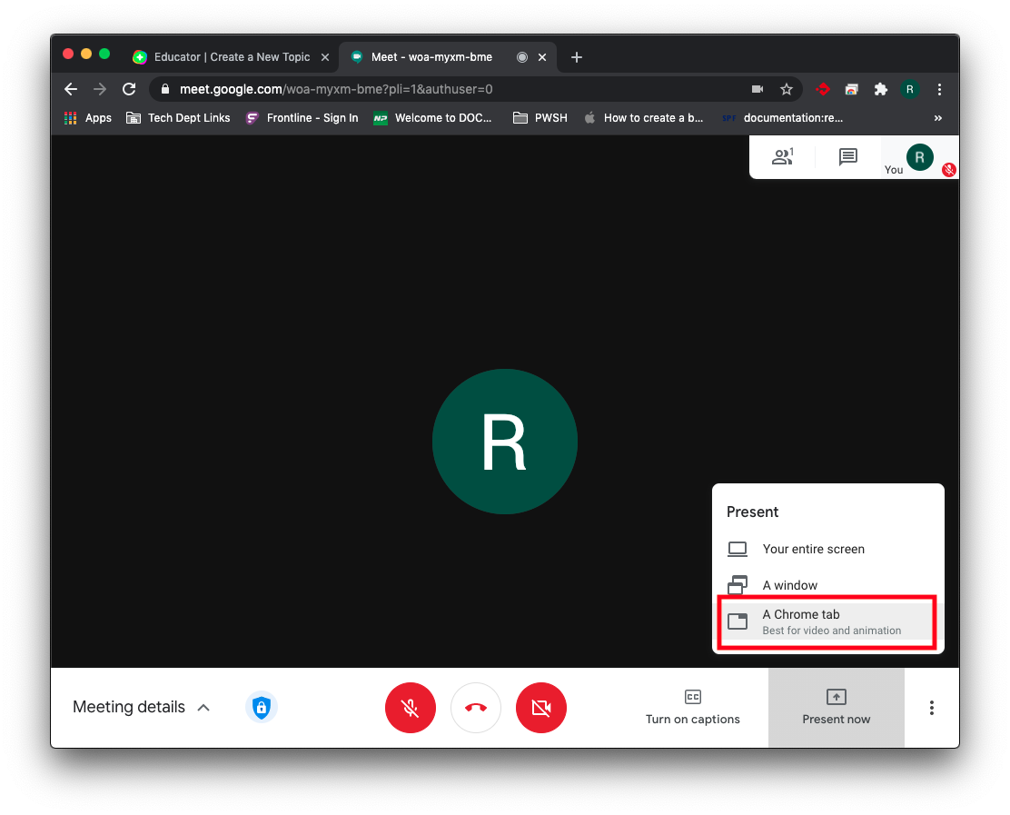Click the Present now button
The height and width of the screenshot is (815, 1010).
coord(836,708)
